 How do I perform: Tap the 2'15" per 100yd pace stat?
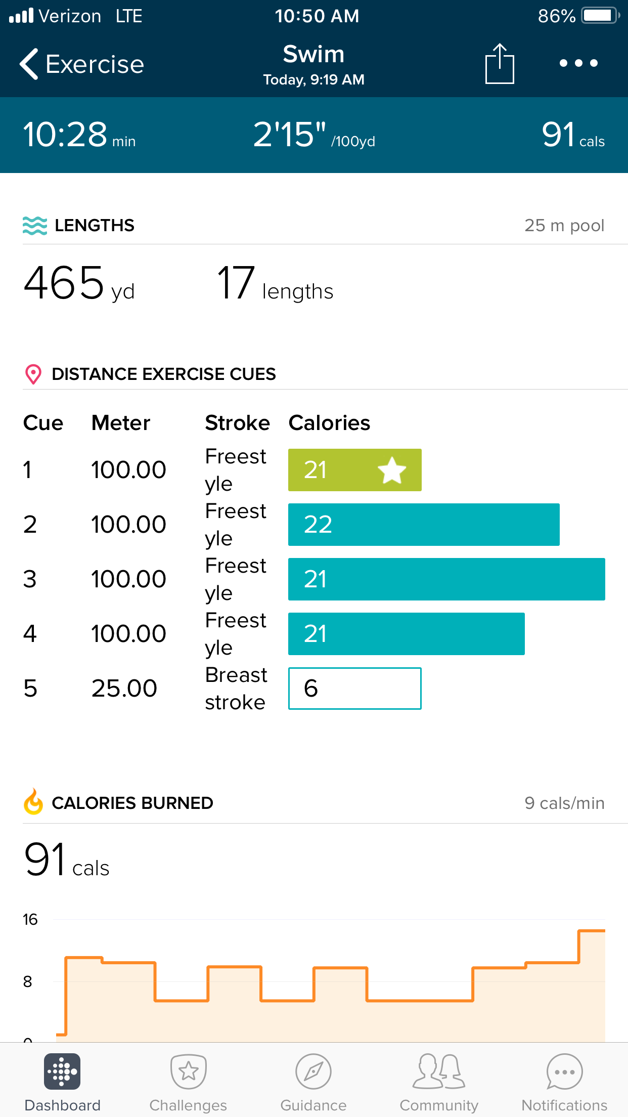(x=313, y=135)
